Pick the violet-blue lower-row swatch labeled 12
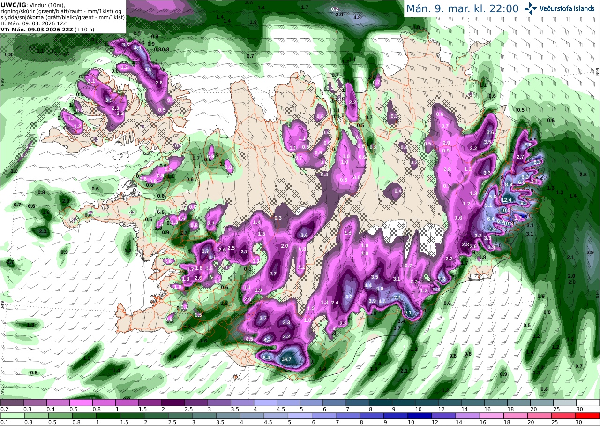600x426 pixels. click(x=444, y=416)
